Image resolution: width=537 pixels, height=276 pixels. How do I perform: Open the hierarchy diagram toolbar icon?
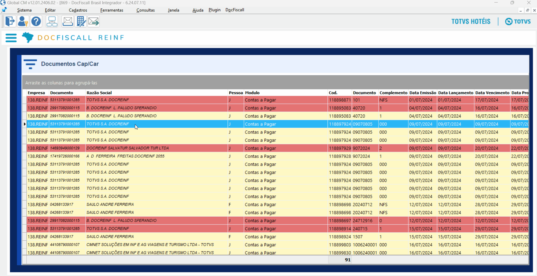point(52,21)
